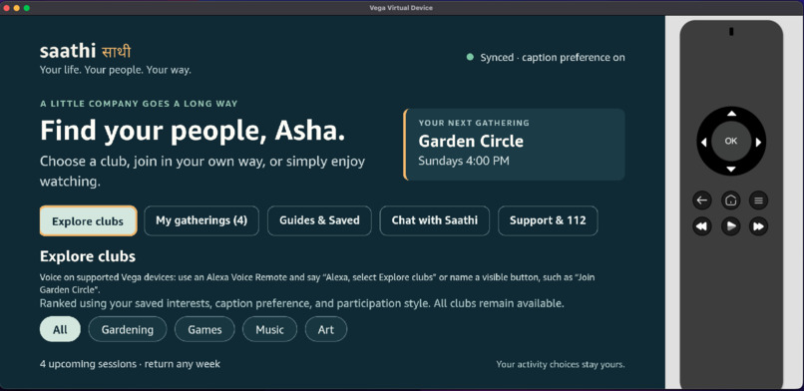
Task: Click the remote's back arrow button
Action: click(702, 200)
